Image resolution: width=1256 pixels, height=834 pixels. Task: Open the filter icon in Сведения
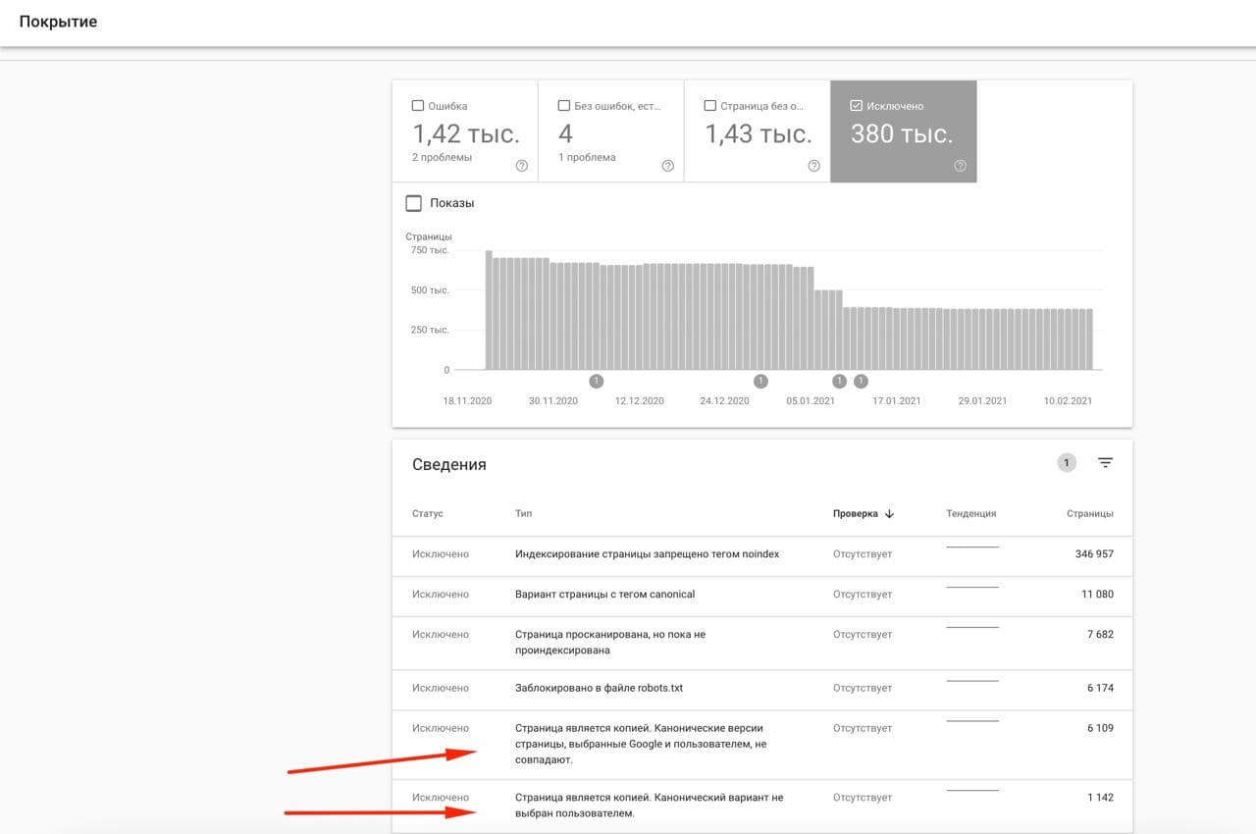[1105, 463]
